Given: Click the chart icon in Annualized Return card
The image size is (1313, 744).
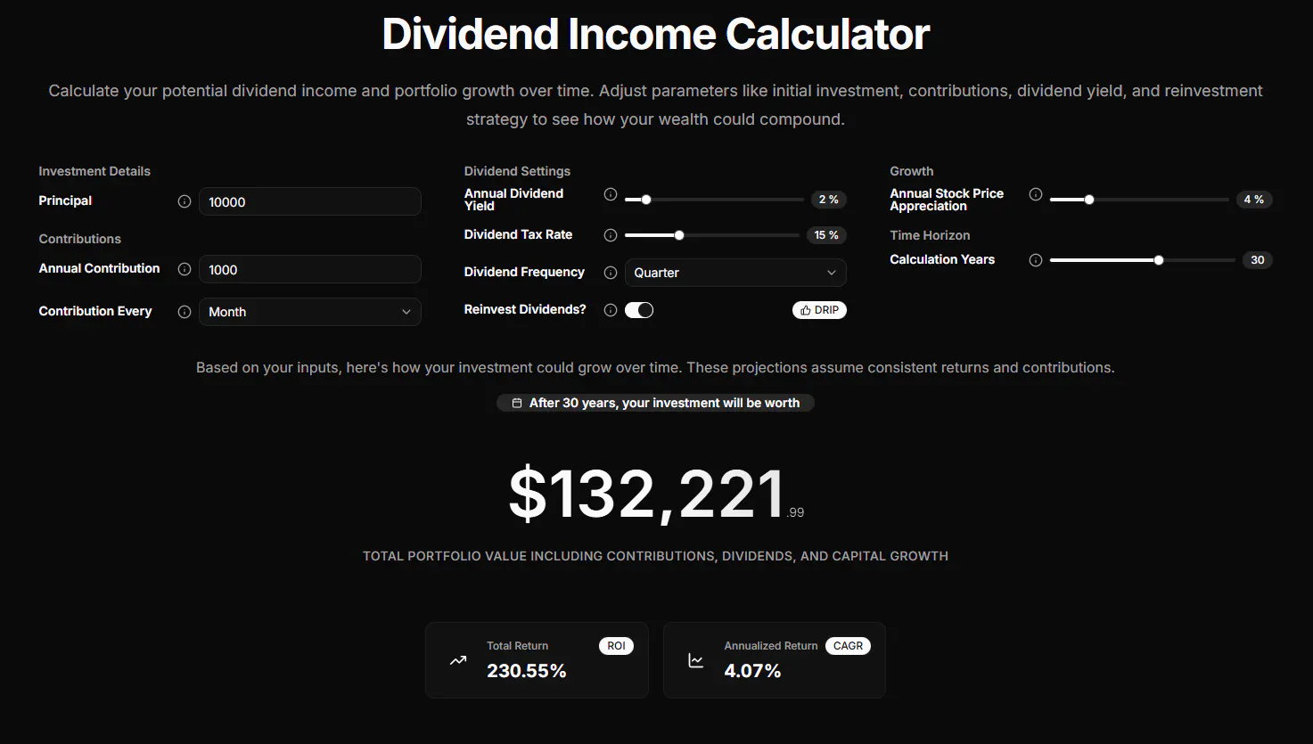Looking at the screenshot, I should pos(696,660).
